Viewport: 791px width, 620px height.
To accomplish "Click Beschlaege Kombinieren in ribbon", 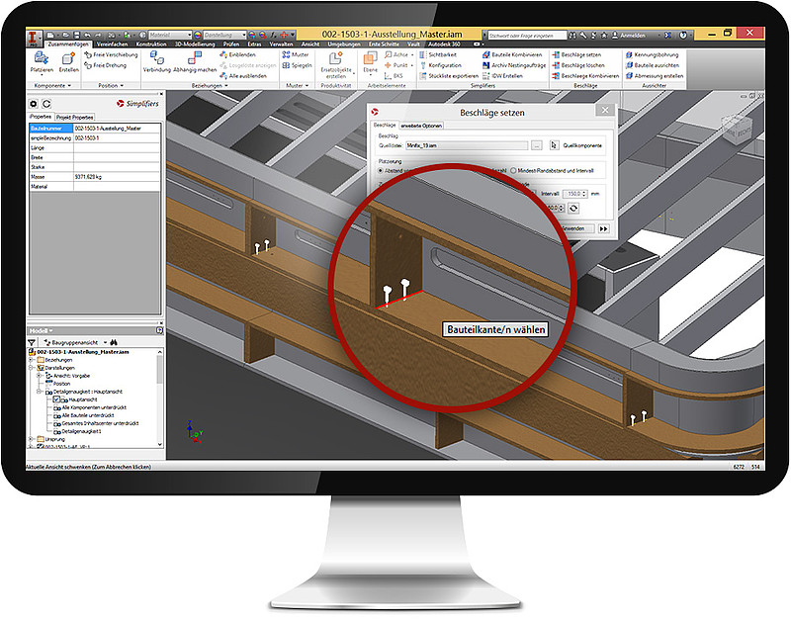I will 585,76.
